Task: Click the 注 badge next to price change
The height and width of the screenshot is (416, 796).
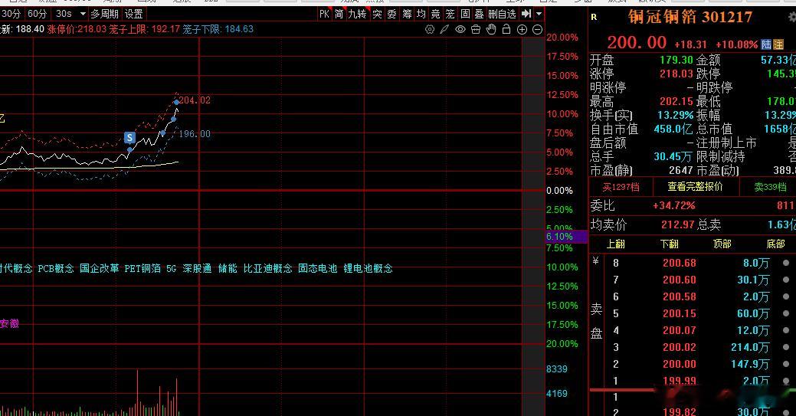Action: [778, 44]
